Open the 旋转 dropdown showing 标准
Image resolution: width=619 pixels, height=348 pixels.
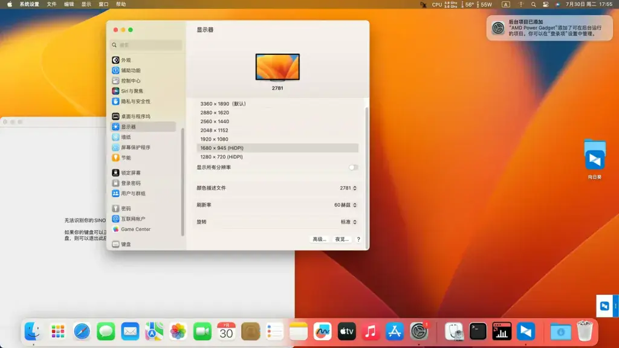pyautogui.click(x=349, y=222)
